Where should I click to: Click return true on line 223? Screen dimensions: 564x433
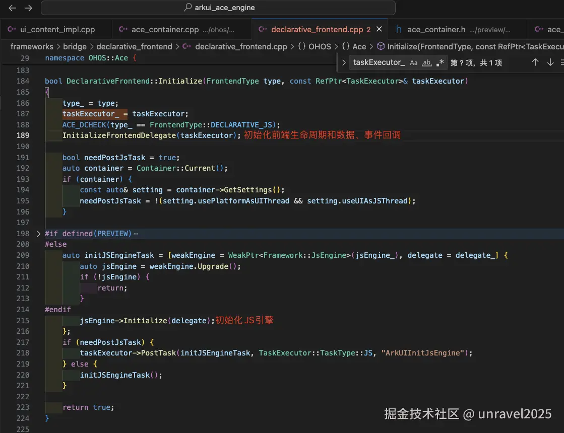coord(88,407)
